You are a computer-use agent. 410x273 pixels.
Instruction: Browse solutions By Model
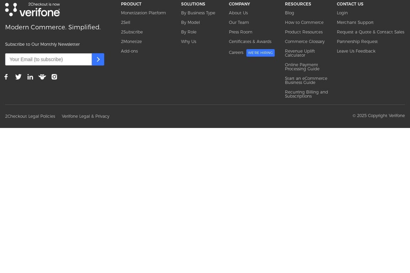190,22
